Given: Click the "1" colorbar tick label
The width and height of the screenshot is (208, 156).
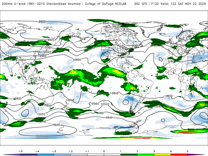Looking at the screenshot, I should [121, 151].
